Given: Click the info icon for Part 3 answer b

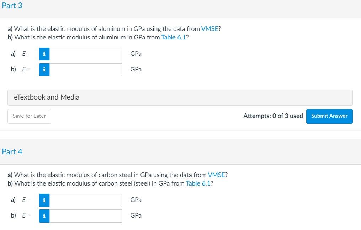Looking at the screenshot, I should pyautogui.click(x=44, y=70).
